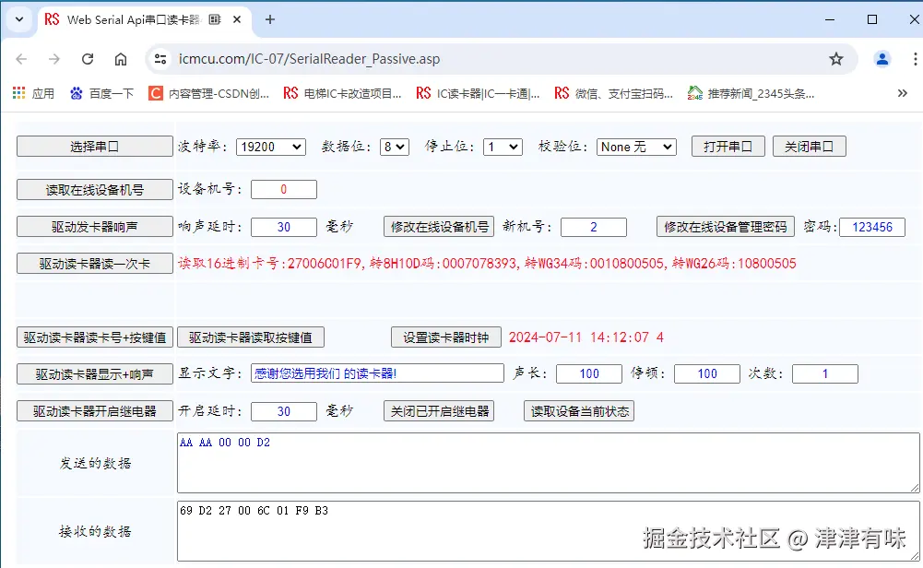The width and height of the screenshot is (923, 568).
Task: Open the 微信、支付宝扫码 bookmark
Action: click(x=614, y=93)
